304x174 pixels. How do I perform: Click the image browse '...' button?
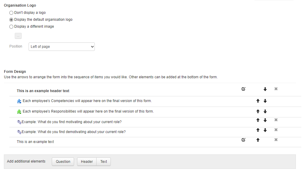point(18,36)
